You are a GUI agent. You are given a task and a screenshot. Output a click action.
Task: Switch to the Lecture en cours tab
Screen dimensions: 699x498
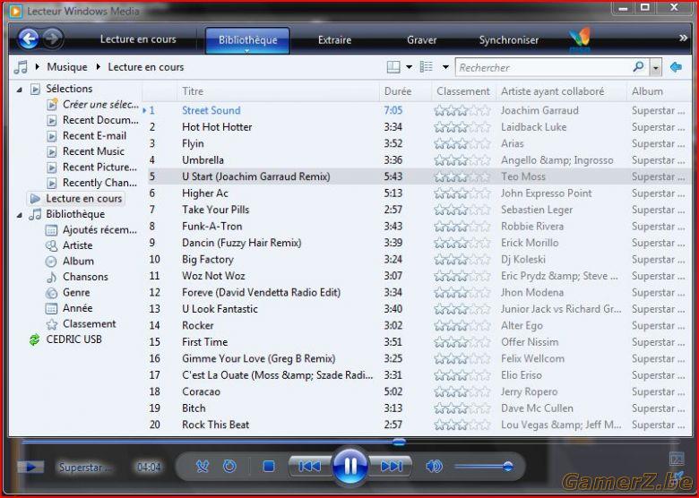[138, 39]
